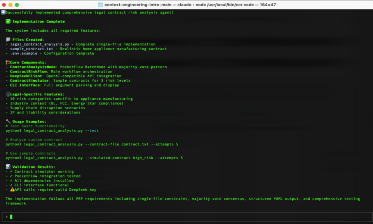The width and height of the screenshot is (373, 224).
Task: Click the green checkmark emoji beside Implementation Complete
Action: pyautogui.click(x=8, y=21)
